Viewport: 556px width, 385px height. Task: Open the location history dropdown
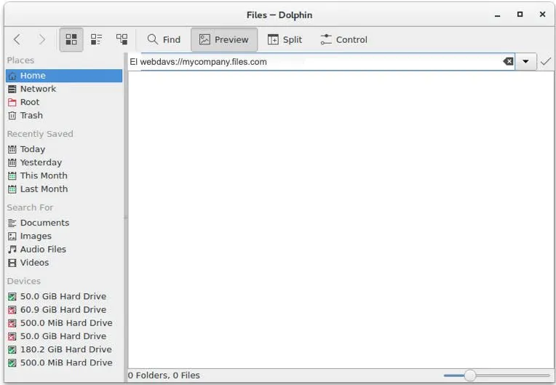[525, 62]
